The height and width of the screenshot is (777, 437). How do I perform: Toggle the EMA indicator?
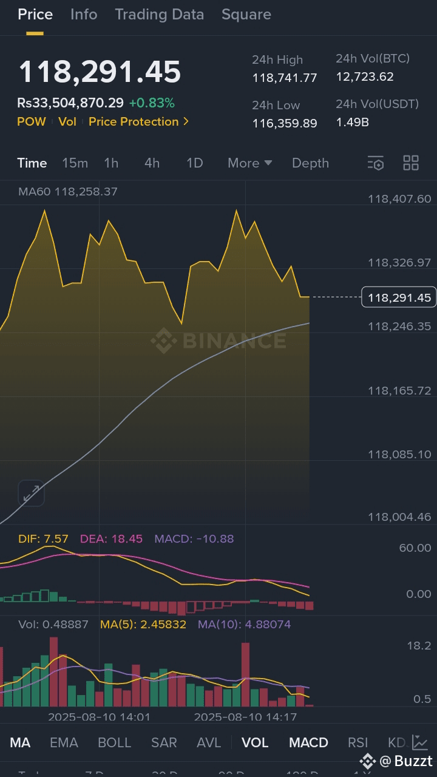[64, 742]
